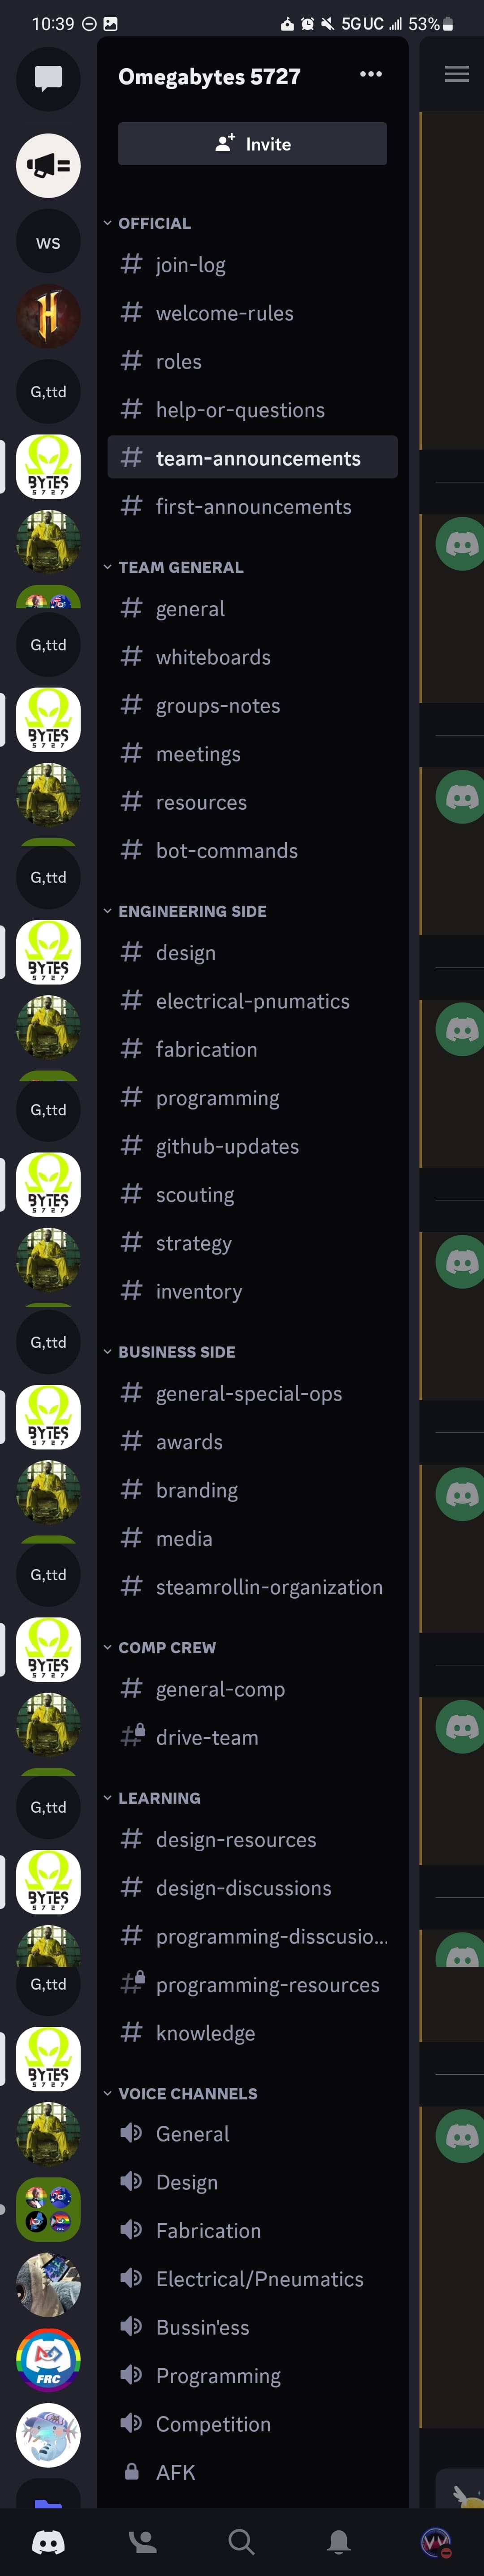
Task: Tap the hamburger menu icon
Action: tap(457, 74)
